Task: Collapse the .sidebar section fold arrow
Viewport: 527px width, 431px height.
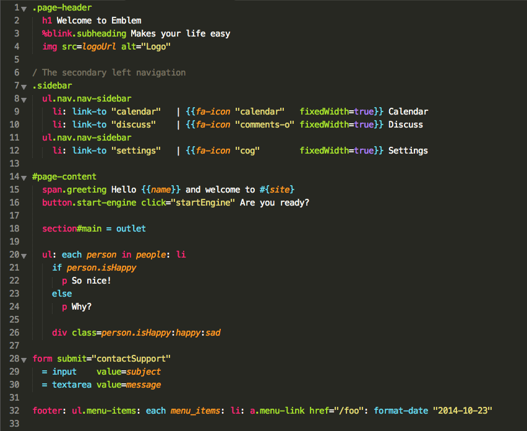Action: tap(23, 85)
